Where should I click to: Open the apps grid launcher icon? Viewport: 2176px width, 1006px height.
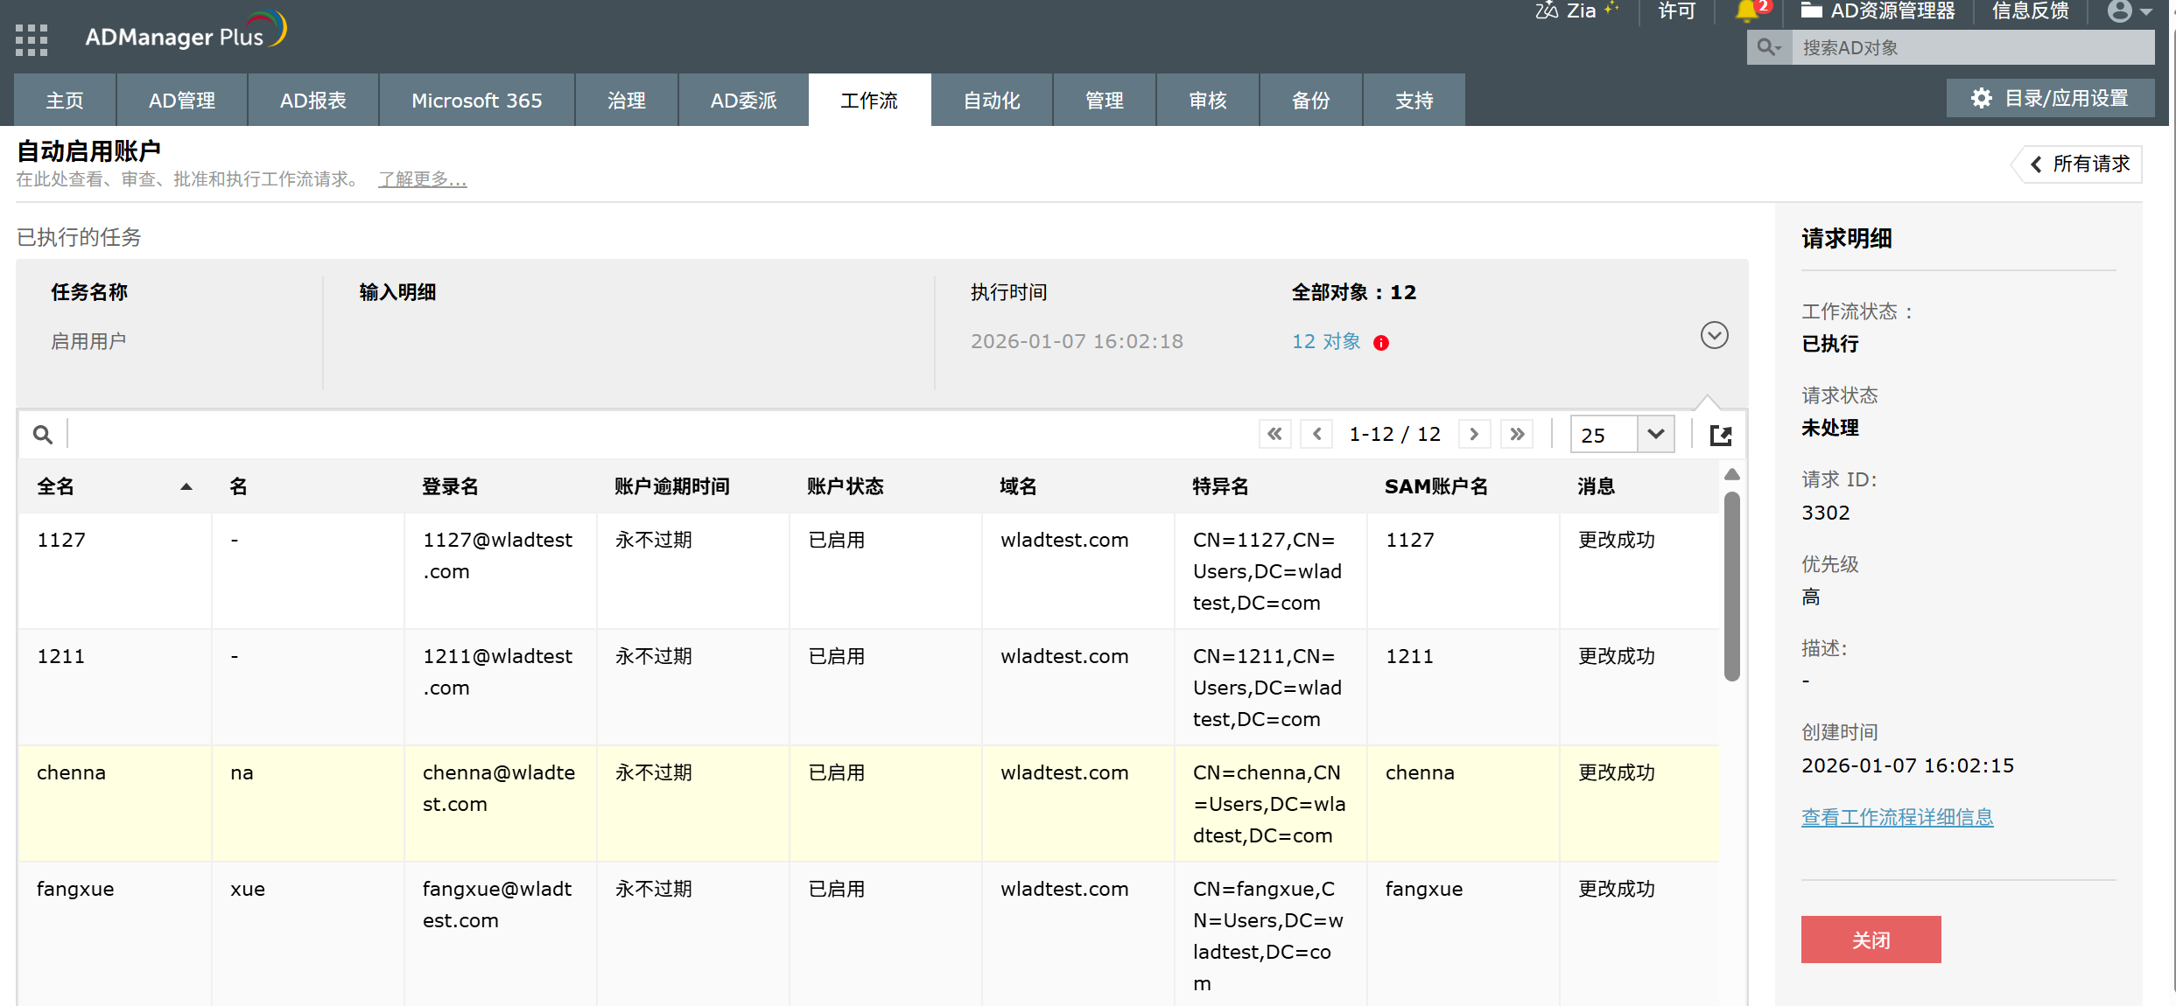32,39
